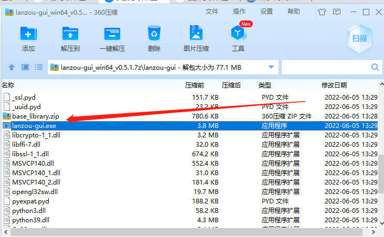Viewport: 384px width, 237px height.
Task: Select the MSVCP140_2.dll file name
Action: tap(36, 182)
